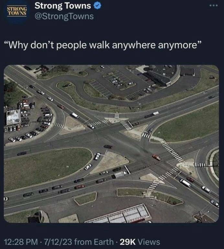
Task: Open the @StrongTowns handle link
Action: (64, 16)
